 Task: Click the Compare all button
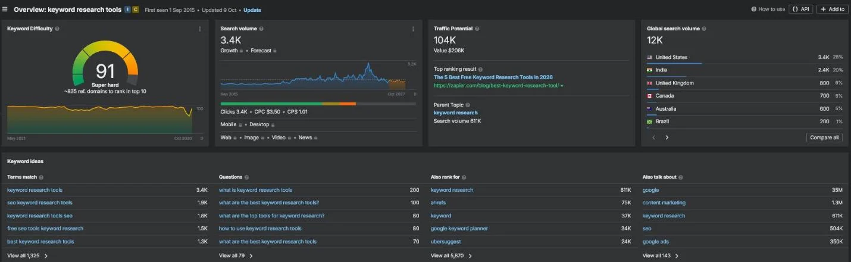coord(824,138)
